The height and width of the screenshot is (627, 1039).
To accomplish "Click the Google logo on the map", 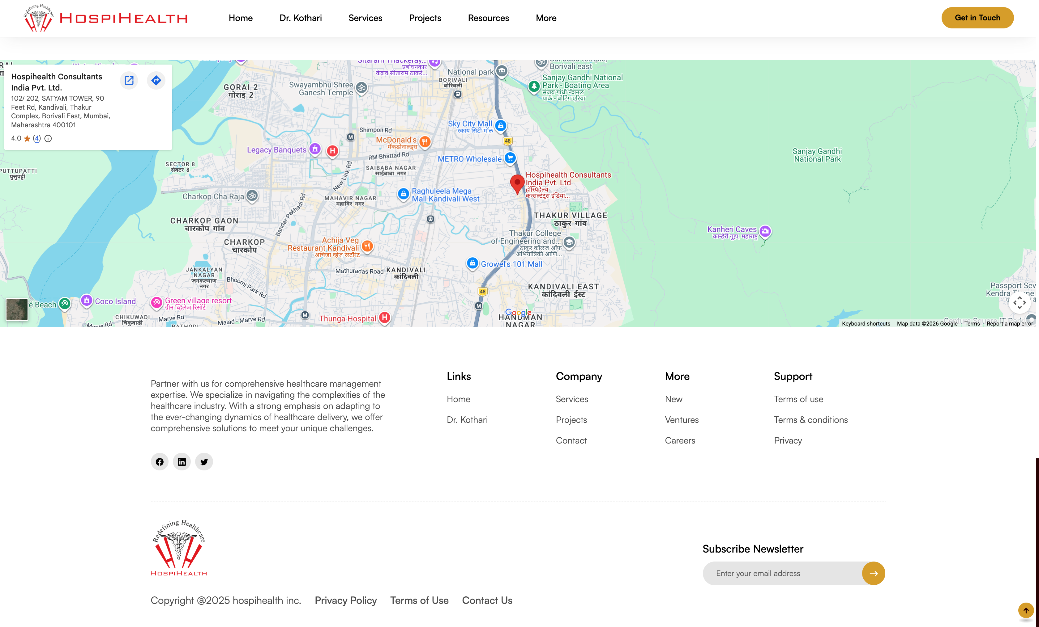I will 518,313.
